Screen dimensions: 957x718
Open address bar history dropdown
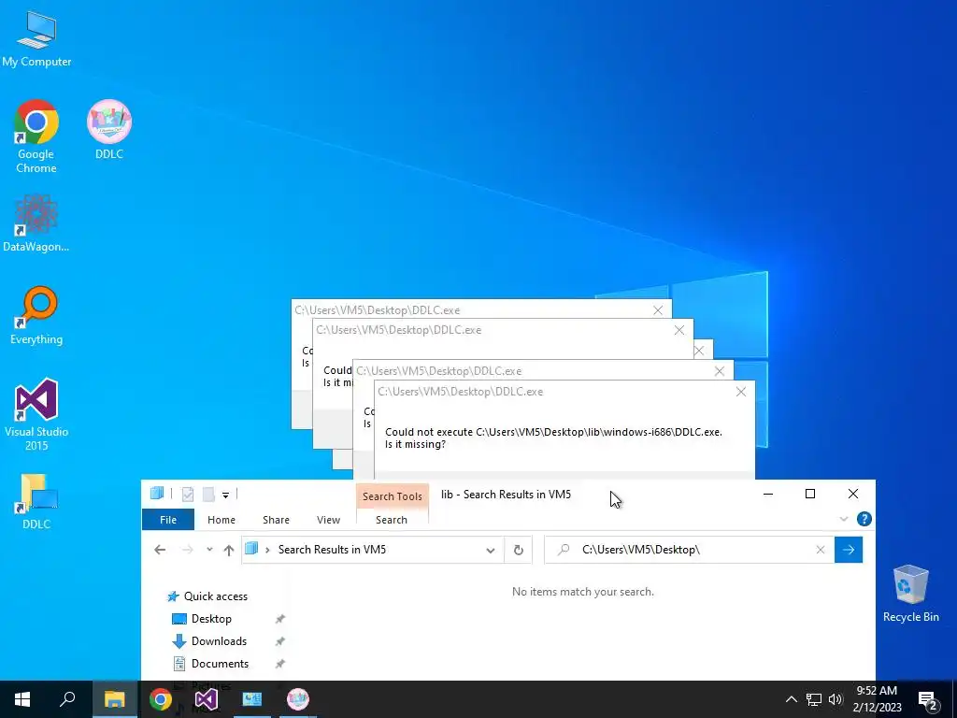click(x=490, y=550)
